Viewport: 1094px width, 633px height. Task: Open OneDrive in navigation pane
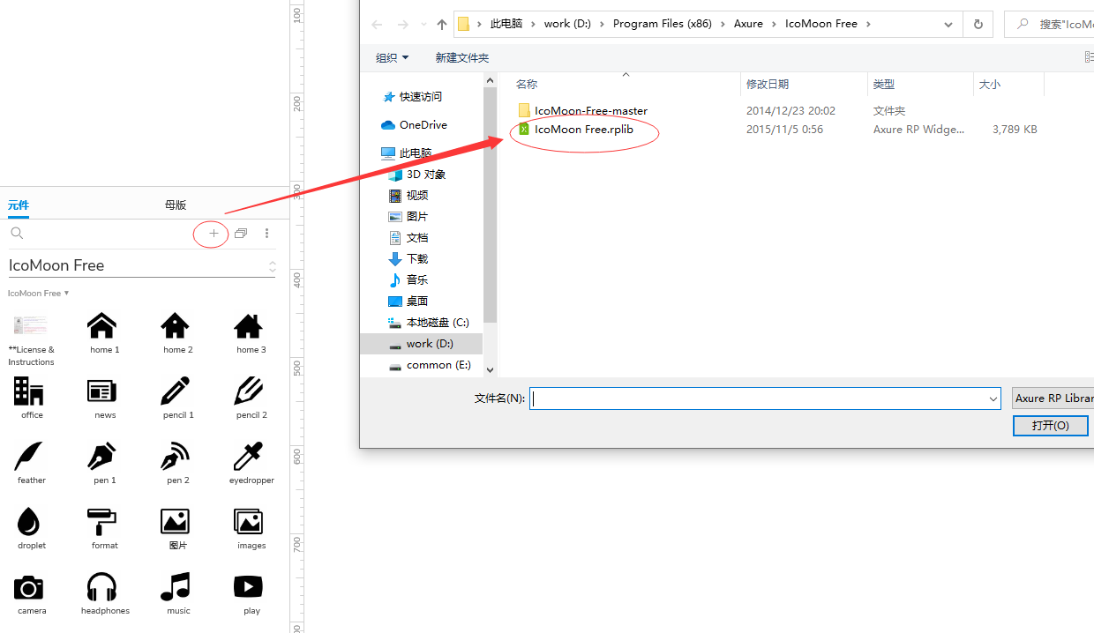423,125
